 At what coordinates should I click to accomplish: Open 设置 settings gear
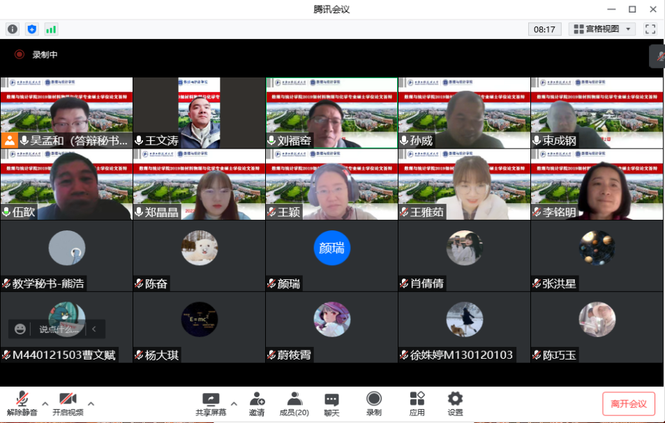click(455, 403)
